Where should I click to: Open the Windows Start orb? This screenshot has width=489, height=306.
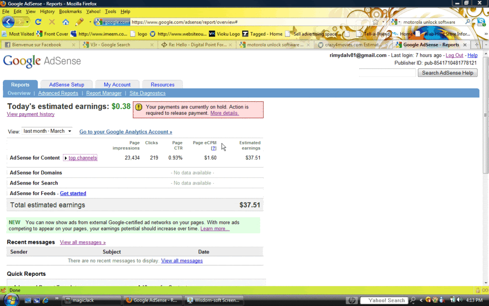(11, 300)
